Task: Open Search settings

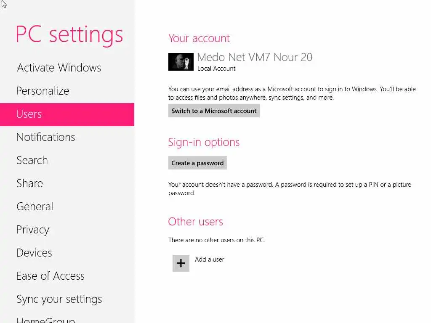Action: (x=67, y=160)
